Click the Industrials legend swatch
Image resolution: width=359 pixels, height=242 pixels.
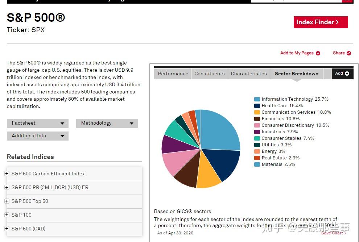coord(257,132)
